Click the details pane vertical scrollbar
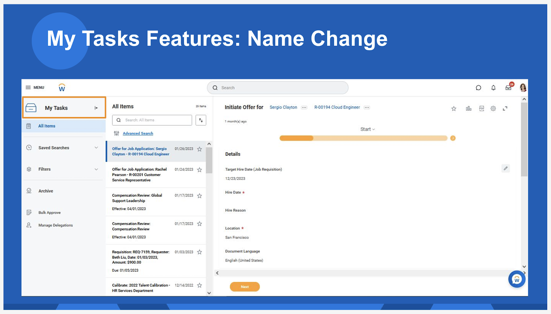 pyautogui.click(x=524, y=139)
